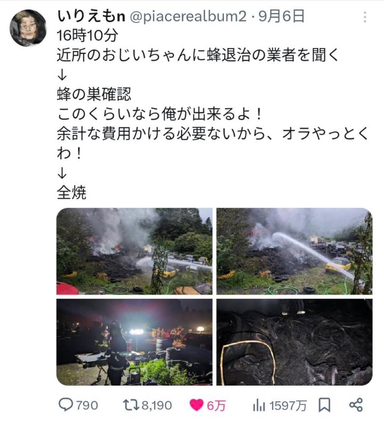Open bottom-right burnt debris photo
Screen dimensions: 384x421
294,342
